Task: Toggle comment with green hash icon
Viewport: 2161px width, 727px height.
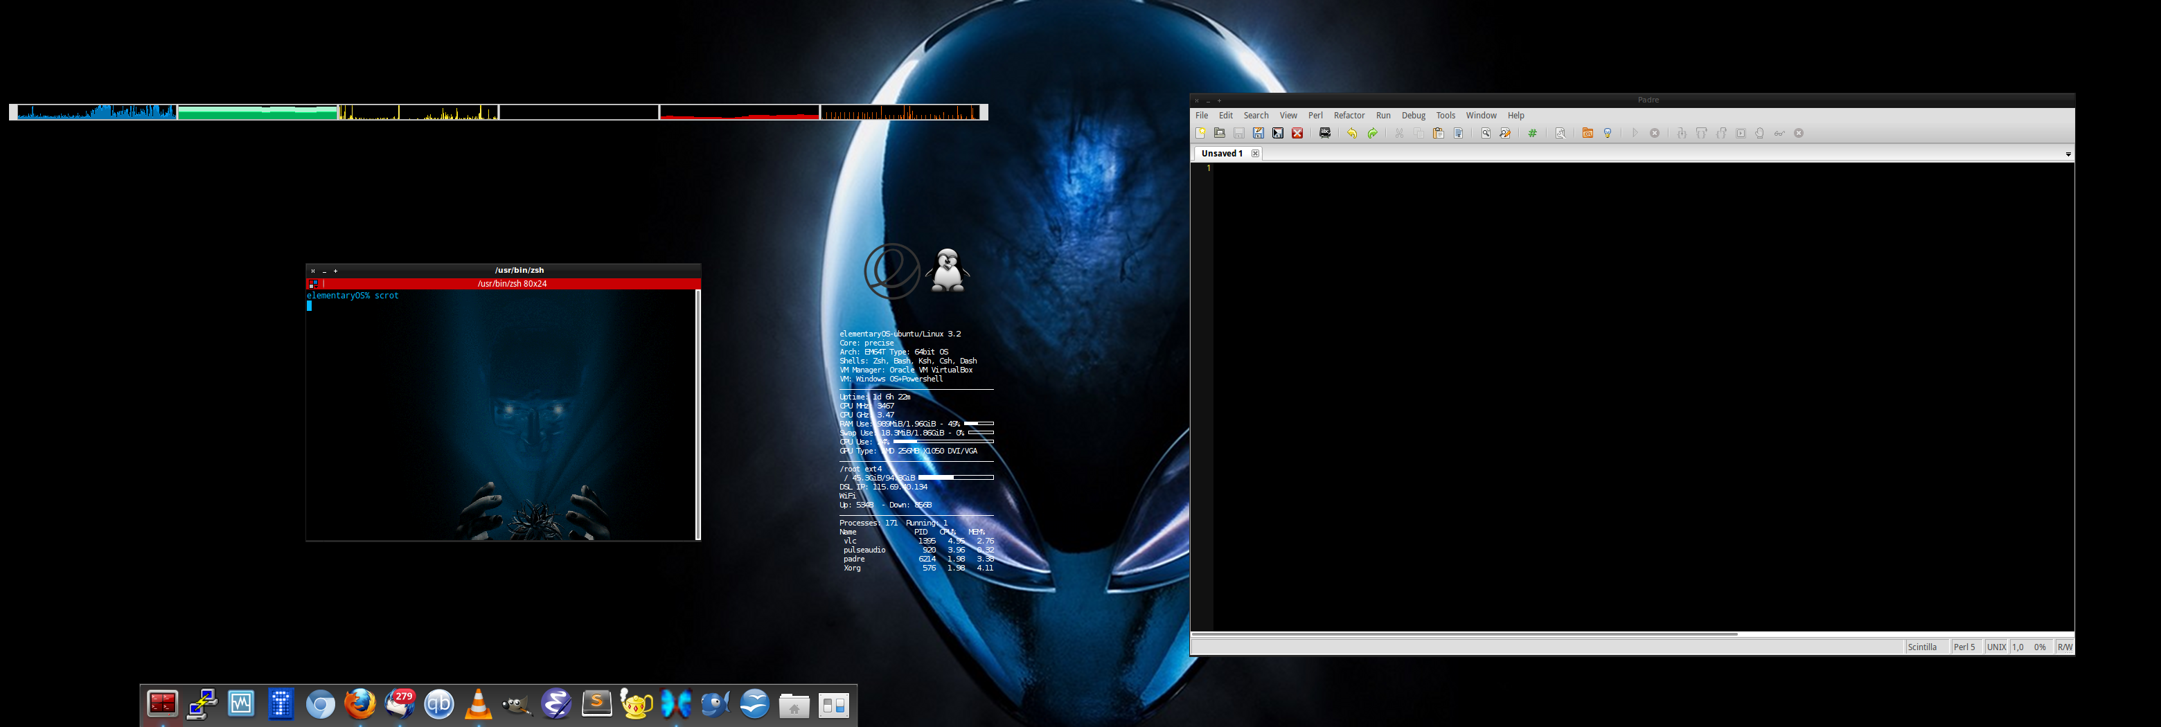Action: point(1533,134)
